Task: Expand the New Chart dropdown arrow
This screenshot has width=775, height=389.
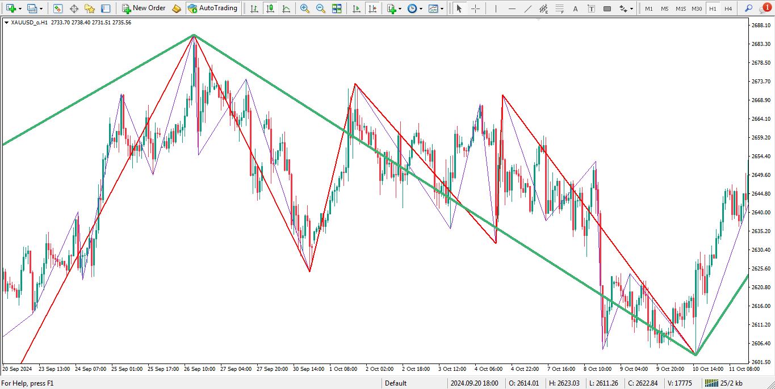Action: click(x=20, y=9)
